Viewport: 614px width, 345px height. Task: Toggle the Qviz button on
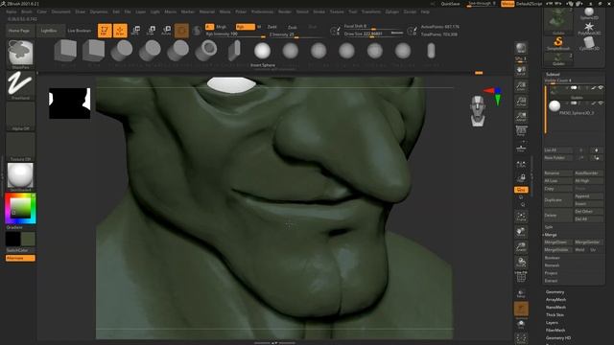coord(521,190)
